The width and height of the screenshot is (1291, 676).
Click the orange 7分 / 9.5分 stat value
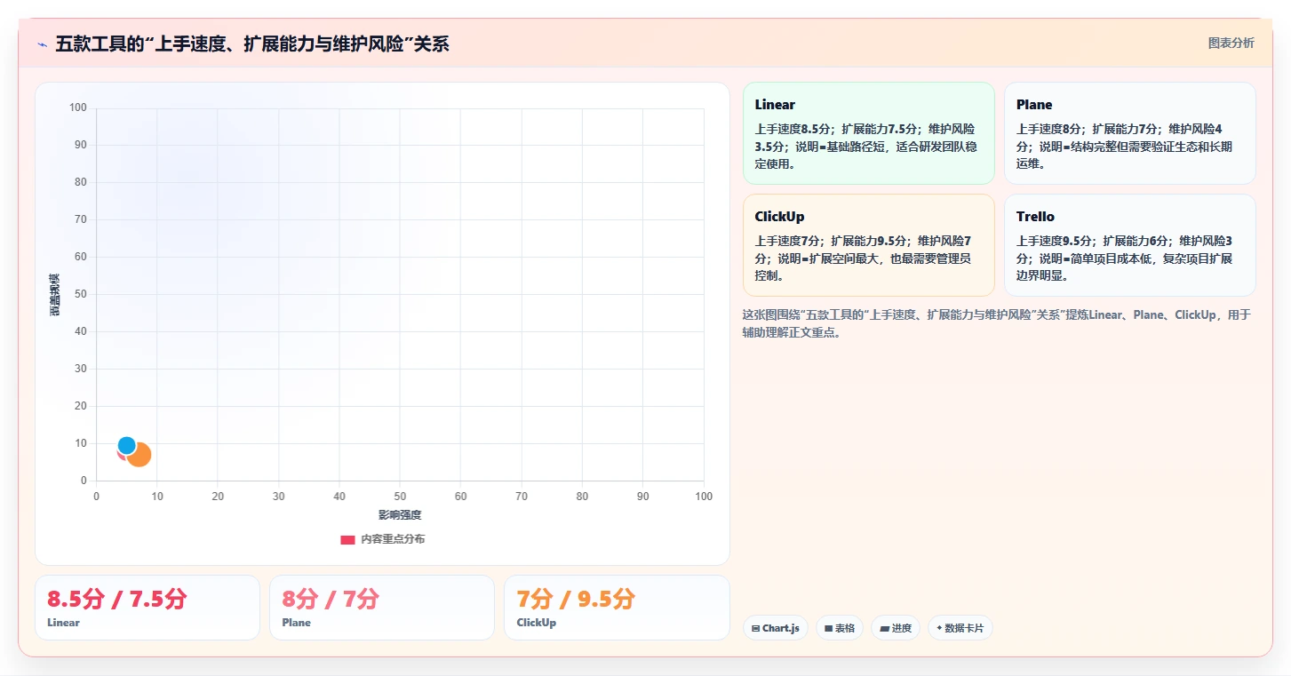(x=576, y=599)
